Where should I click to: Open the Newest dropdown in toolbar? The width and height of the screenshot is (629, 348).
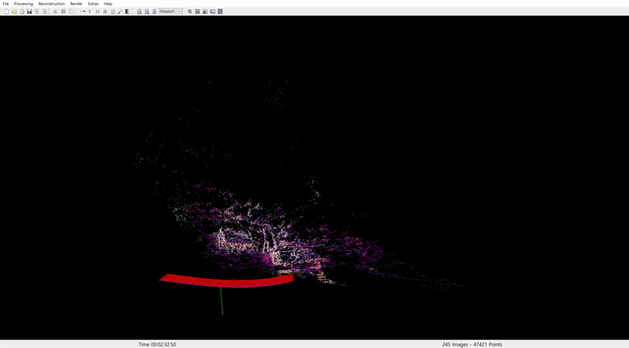171,11
